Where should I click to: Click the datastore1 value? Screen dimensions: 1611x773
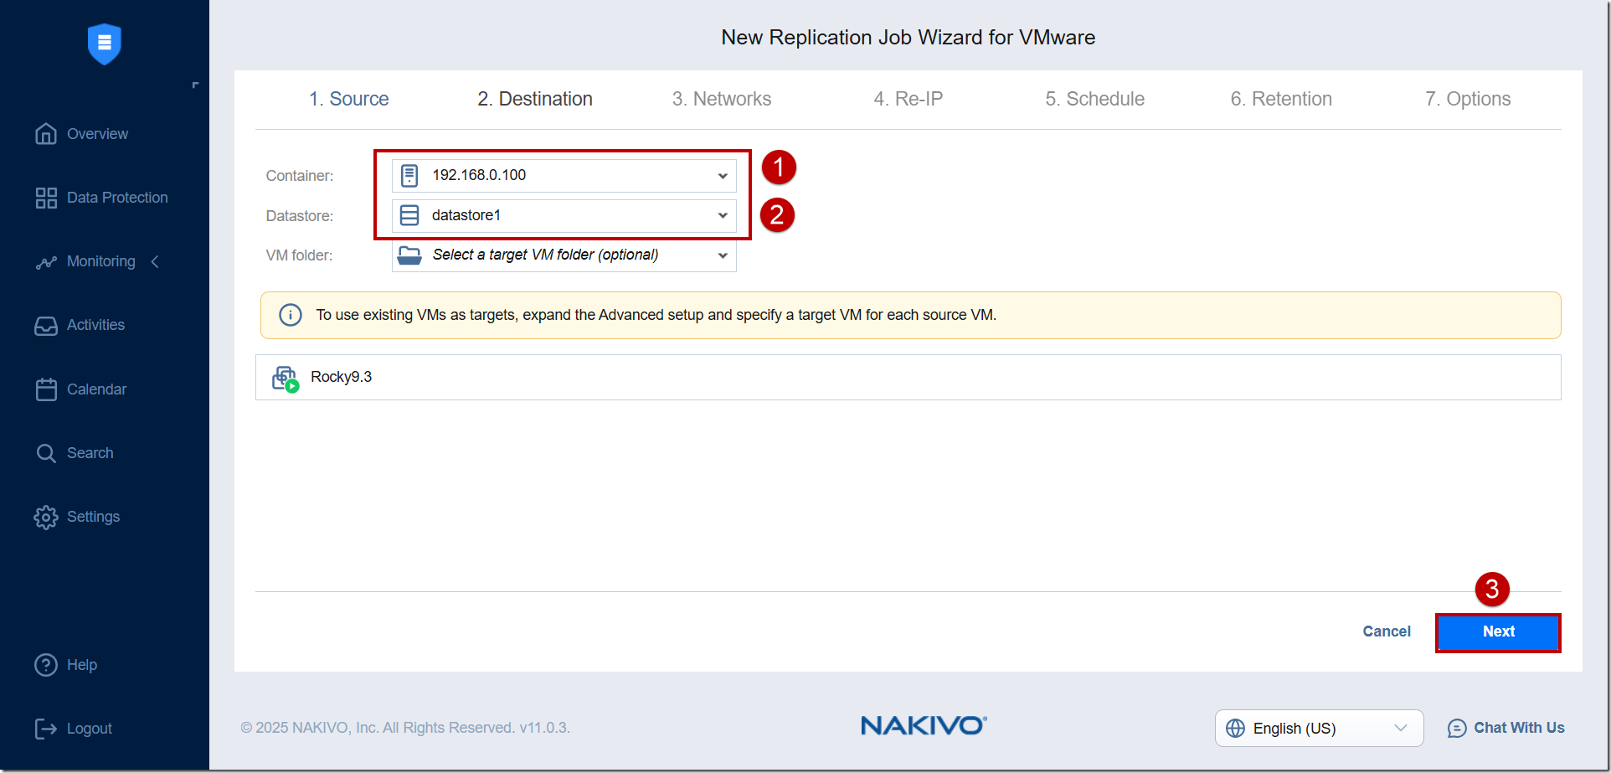click(x=466, y=215)
